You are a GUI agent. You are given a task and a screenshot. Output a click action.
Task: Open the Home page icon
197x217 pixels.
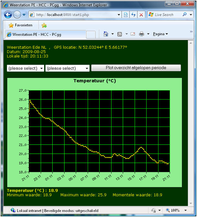pos(105,34)
